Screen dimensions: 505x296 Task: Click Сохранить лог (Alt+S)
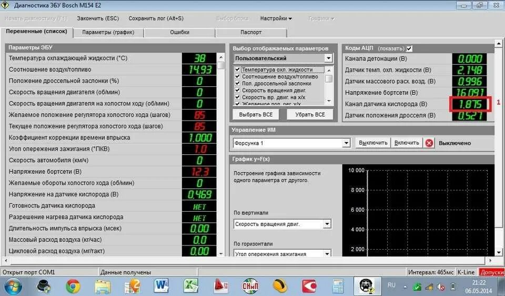(x=156, y=18)
